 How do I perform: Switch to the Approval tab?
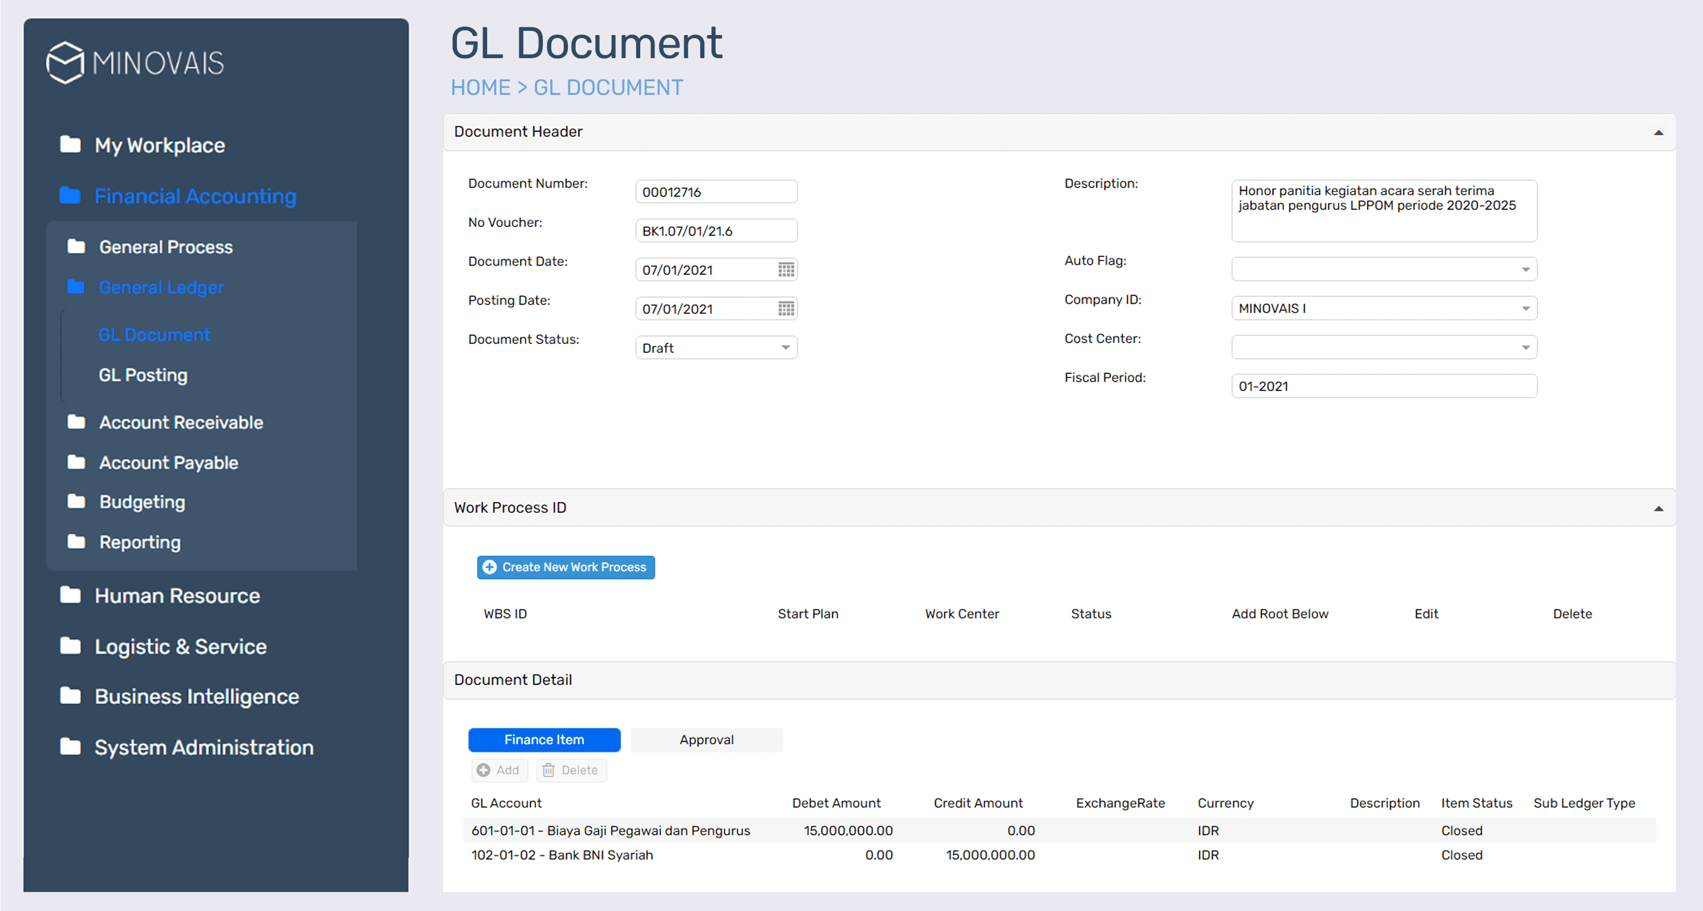click(706, 739)
